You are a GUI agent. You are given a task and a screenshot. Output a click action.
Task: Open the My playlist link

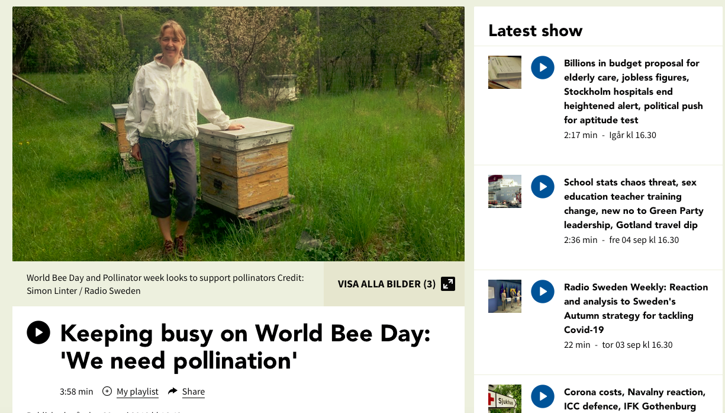pos(137,391)
